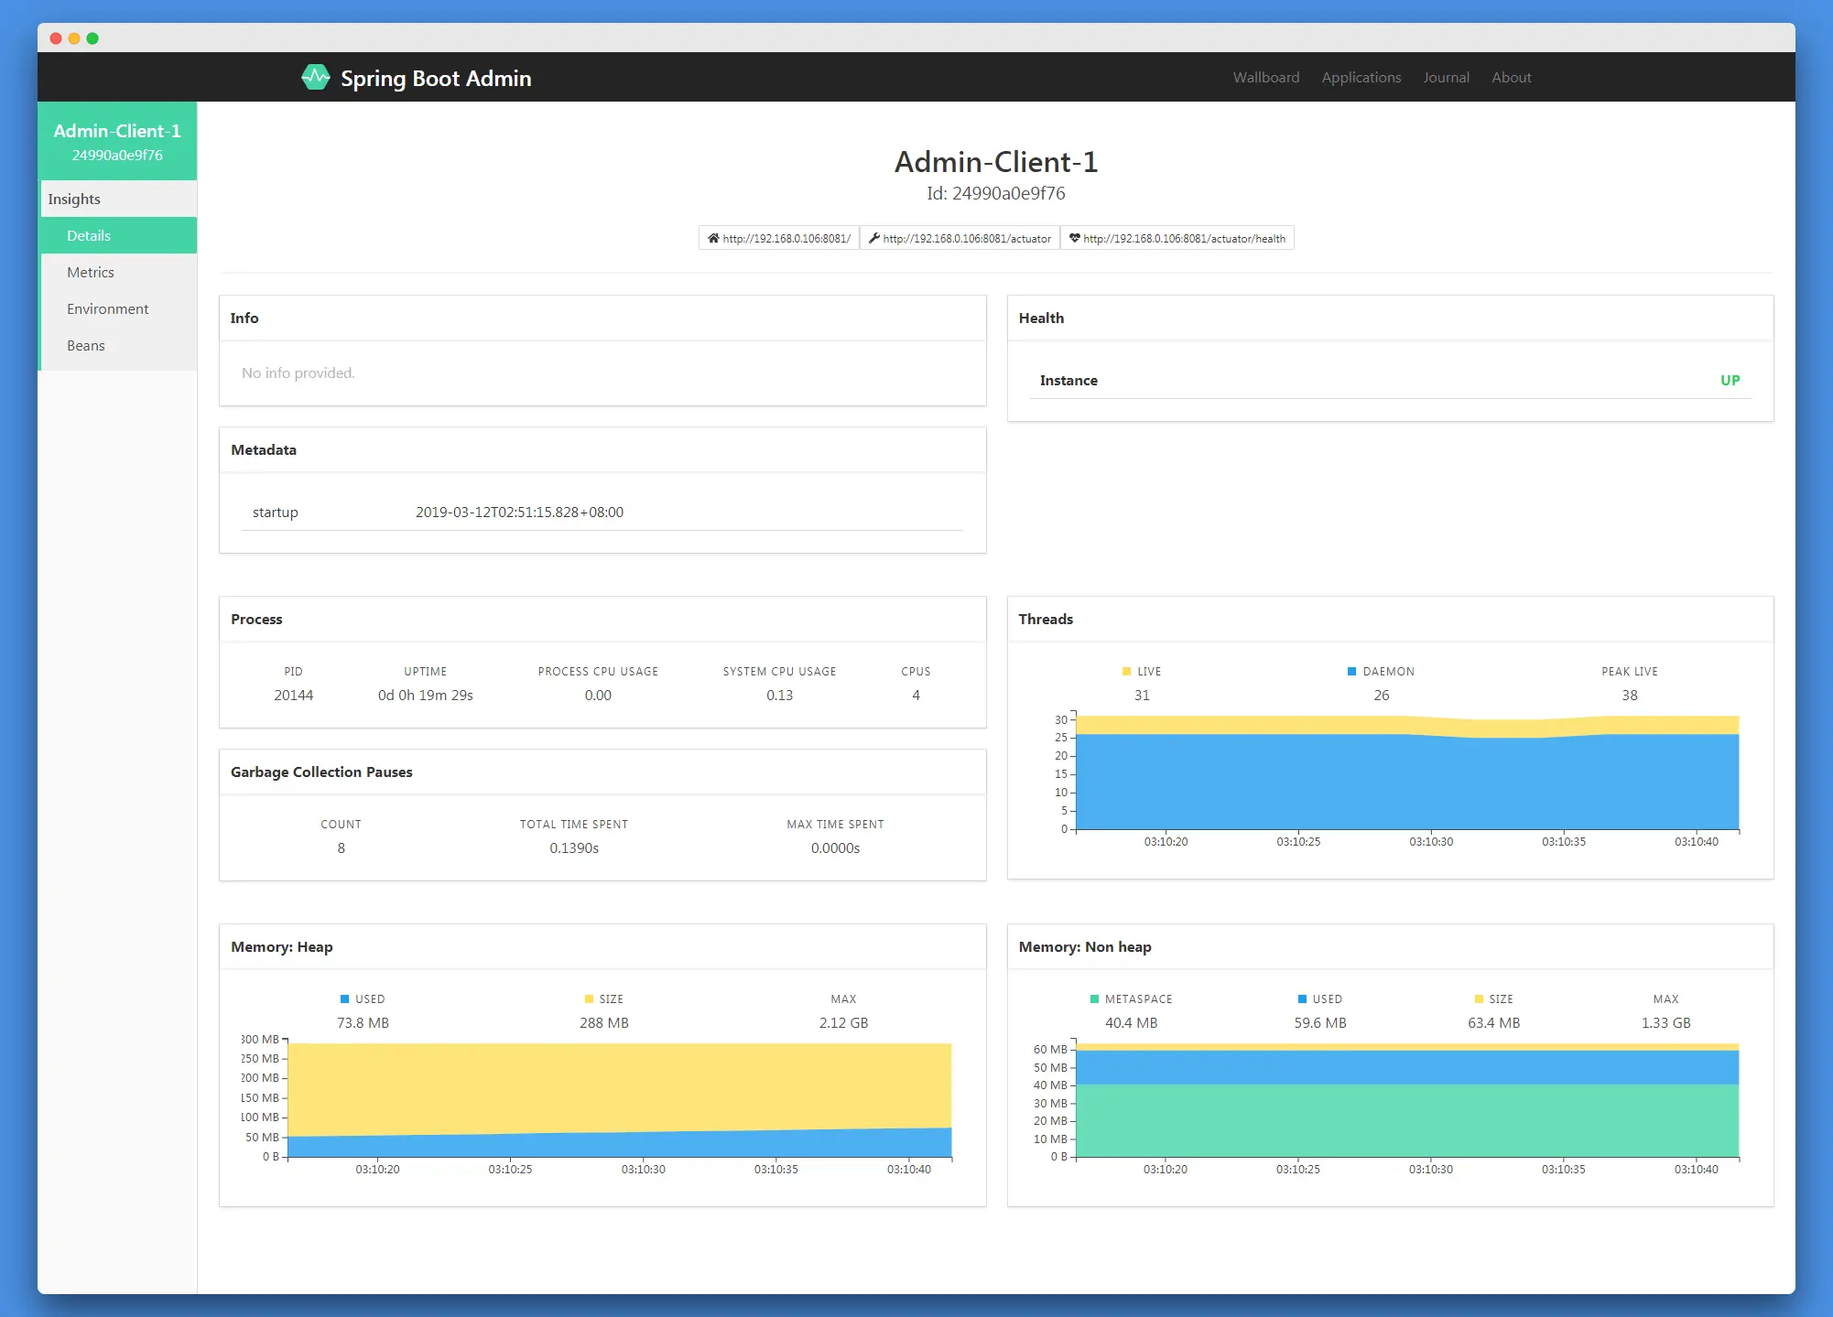Show the Beans view from the sidebar
1833x1317 pixels.
pos(86,346)
